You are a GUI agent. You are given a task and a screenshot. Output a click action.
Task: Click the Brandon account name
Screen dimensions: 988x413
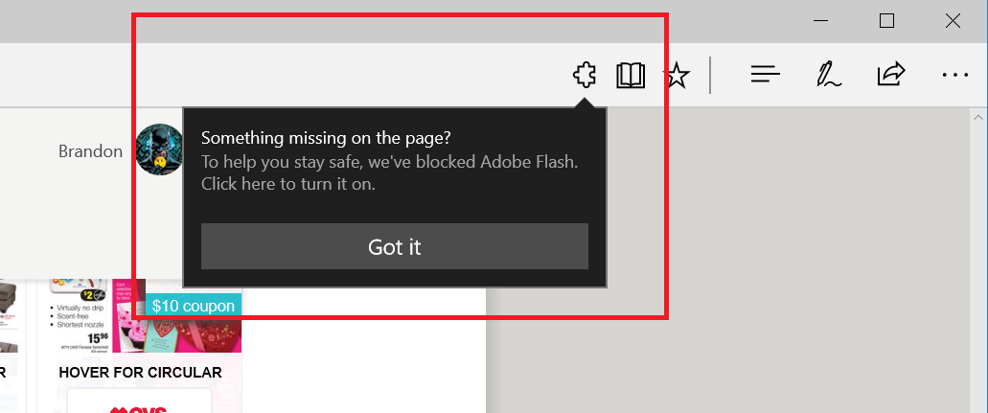90,151
